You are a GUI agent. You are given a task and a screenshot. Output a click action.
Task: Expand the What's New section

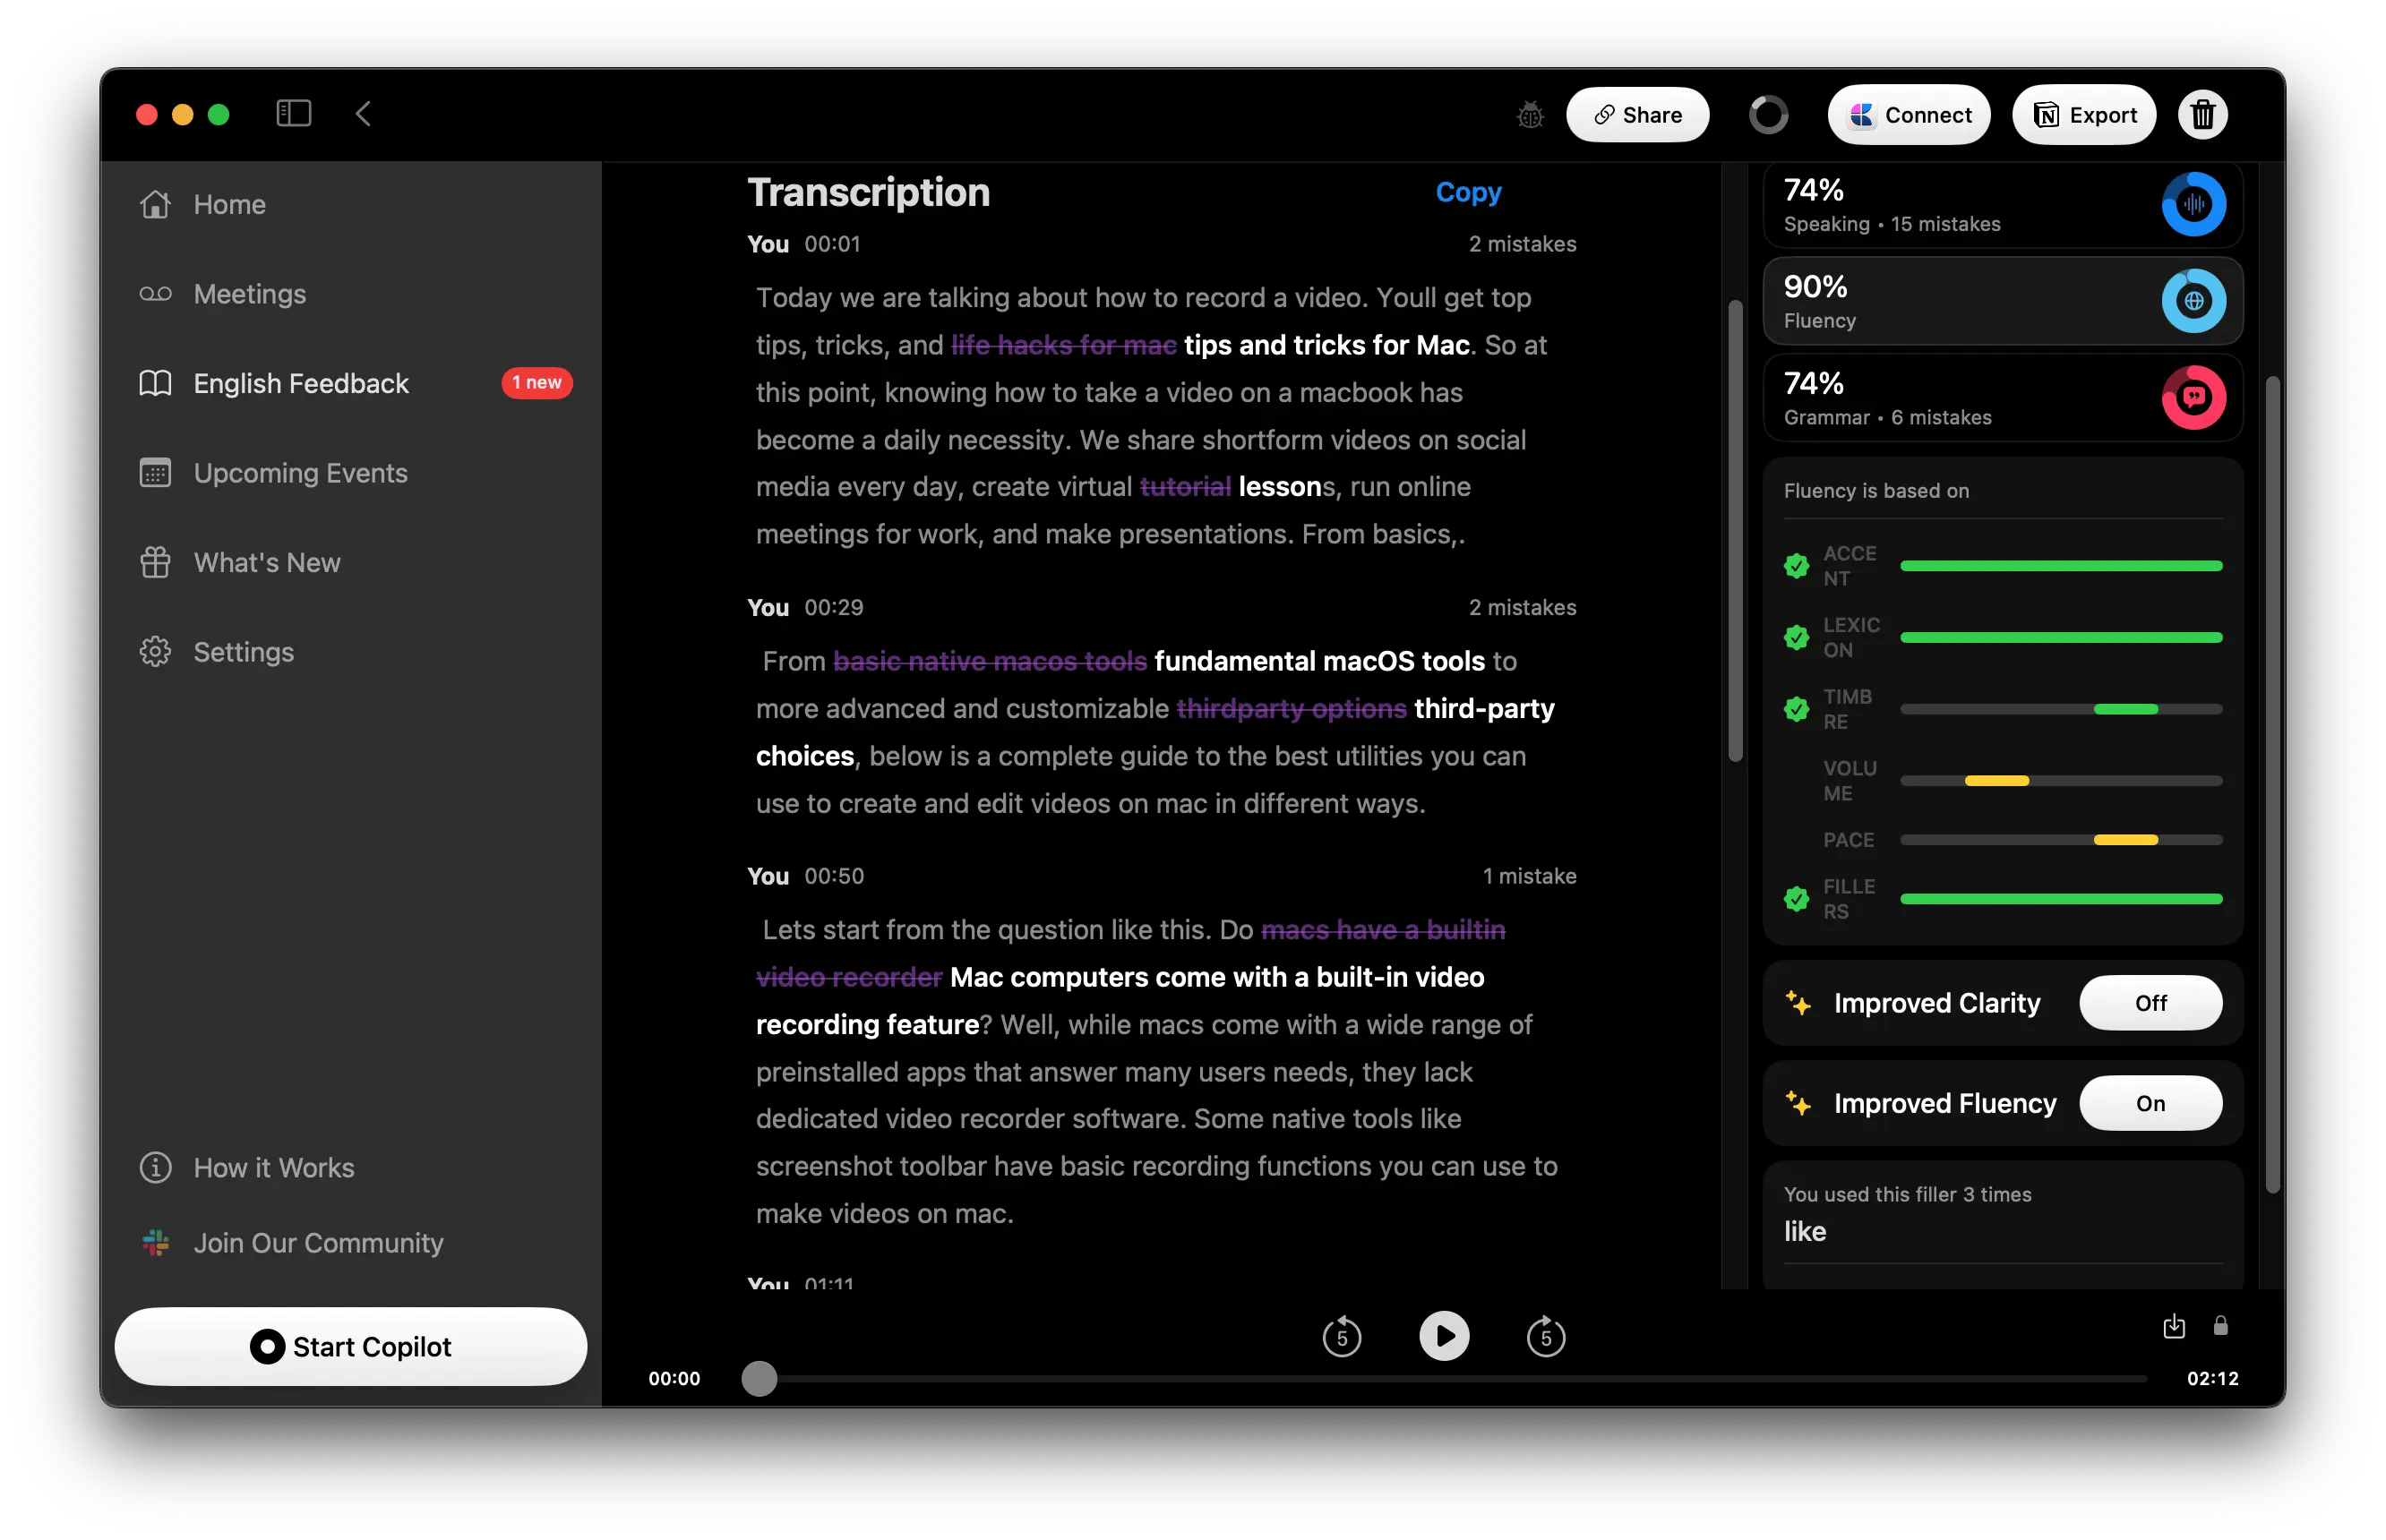[264, 561]
